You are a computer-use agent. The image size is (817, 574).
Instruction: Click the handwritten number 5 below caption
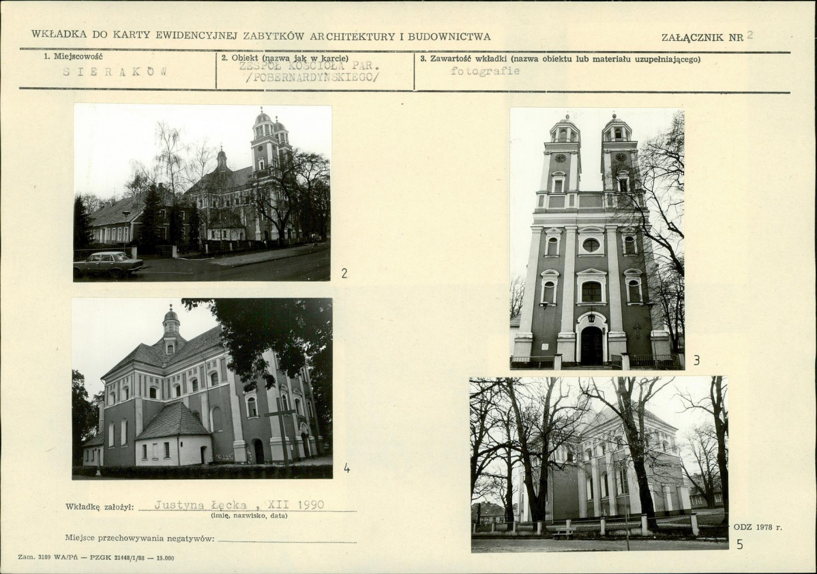pos(740,544)
